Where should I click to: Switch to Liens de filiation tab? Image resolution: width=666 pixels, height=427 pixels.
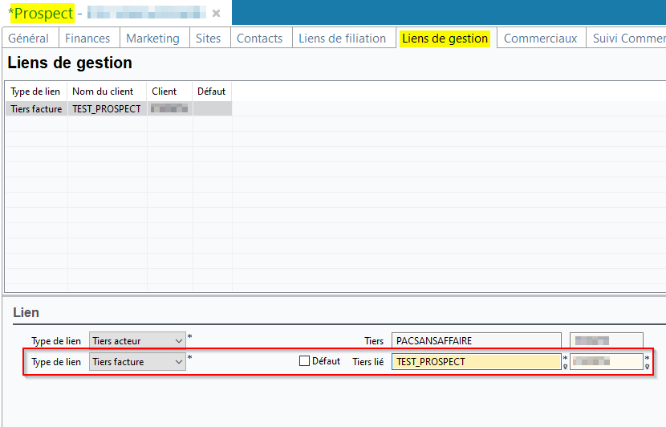pyautogui.click(x=342, y=39)
